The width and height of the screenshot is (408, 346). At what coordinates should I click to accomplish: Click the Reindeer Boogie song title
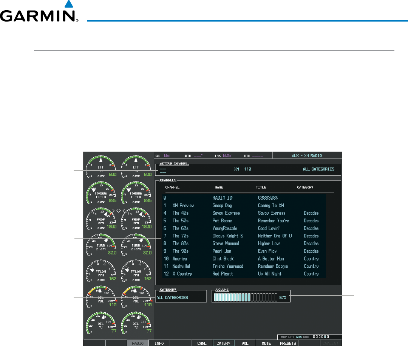[x=273, y=266]
